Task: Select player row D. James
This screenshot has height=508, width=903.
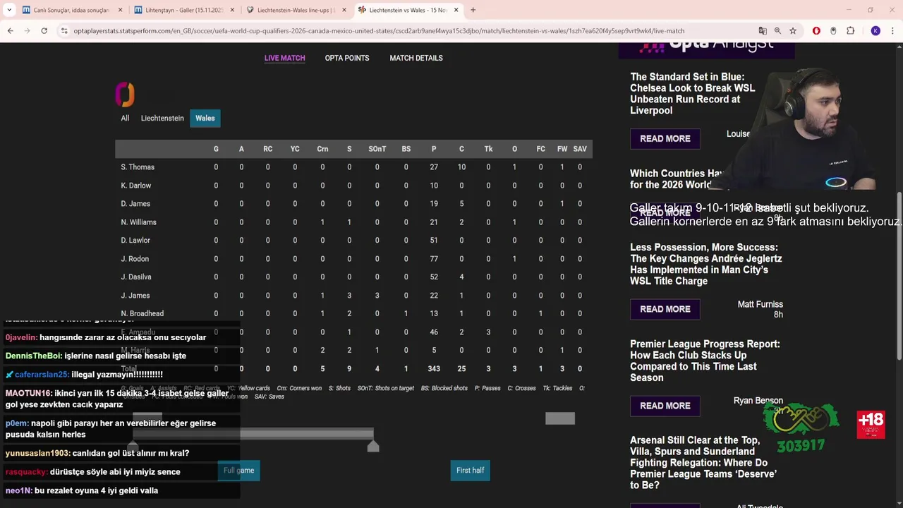Action: tap(353, 204)
